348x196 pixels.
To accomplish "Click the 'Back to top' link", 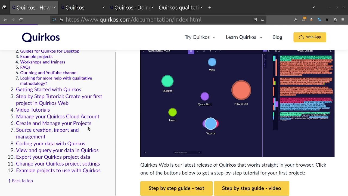I will click(x=20, y=181).
